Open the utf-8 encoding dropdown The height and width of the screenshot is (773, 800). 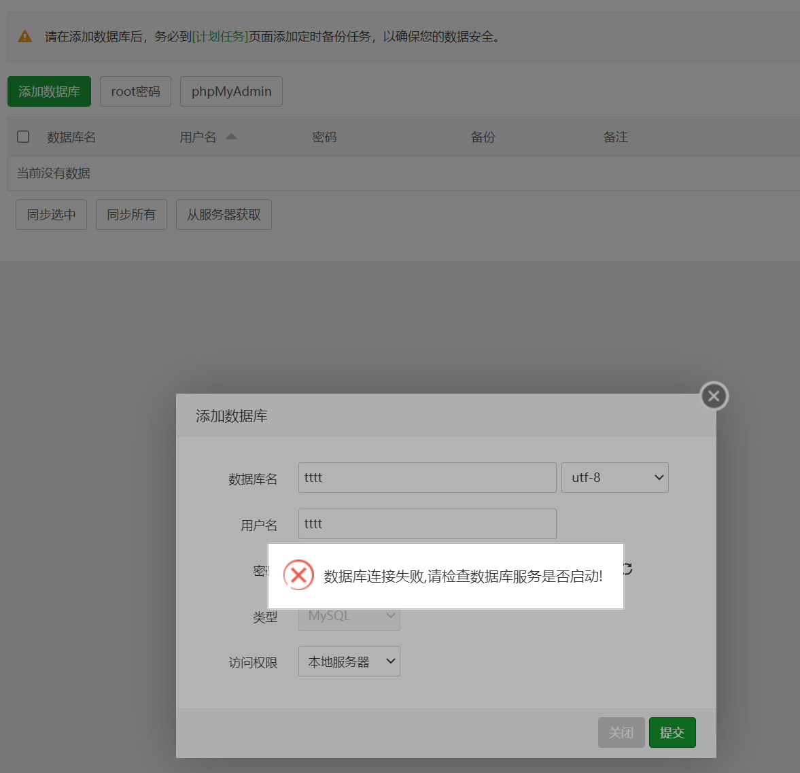coord(615,477)
